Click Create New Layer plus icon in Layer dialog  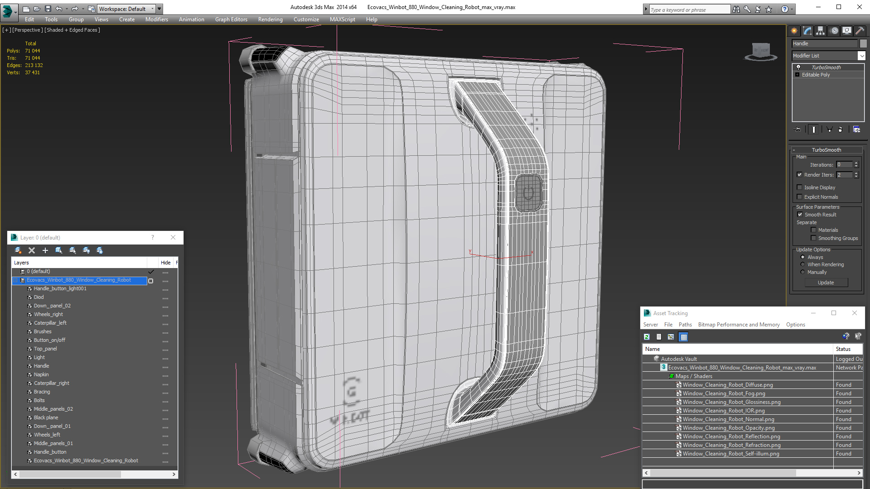[45, 250]
